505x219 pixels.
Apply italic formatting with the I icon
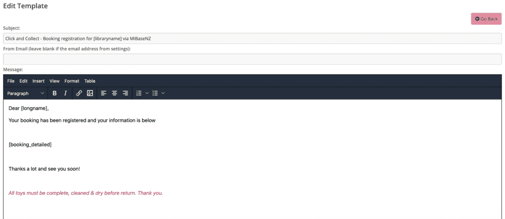[66, 93]
